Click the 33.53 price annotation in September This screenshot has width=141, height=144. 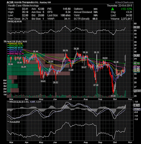(x=105, y=58)
